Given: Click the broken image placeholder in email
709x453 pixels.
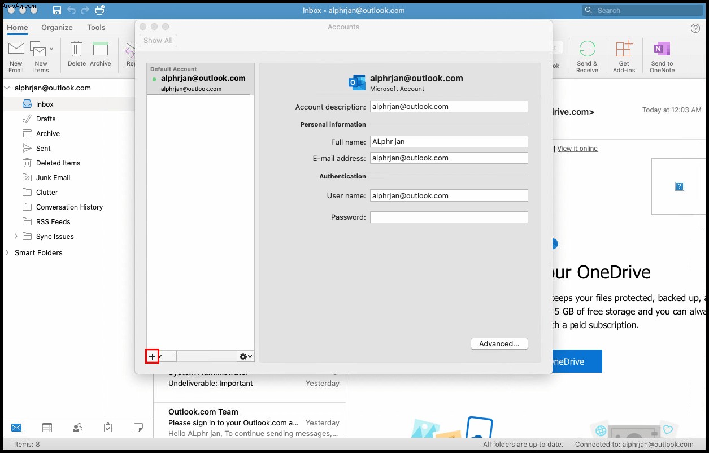Looking at the screenshot, I should tap(680, 186).
